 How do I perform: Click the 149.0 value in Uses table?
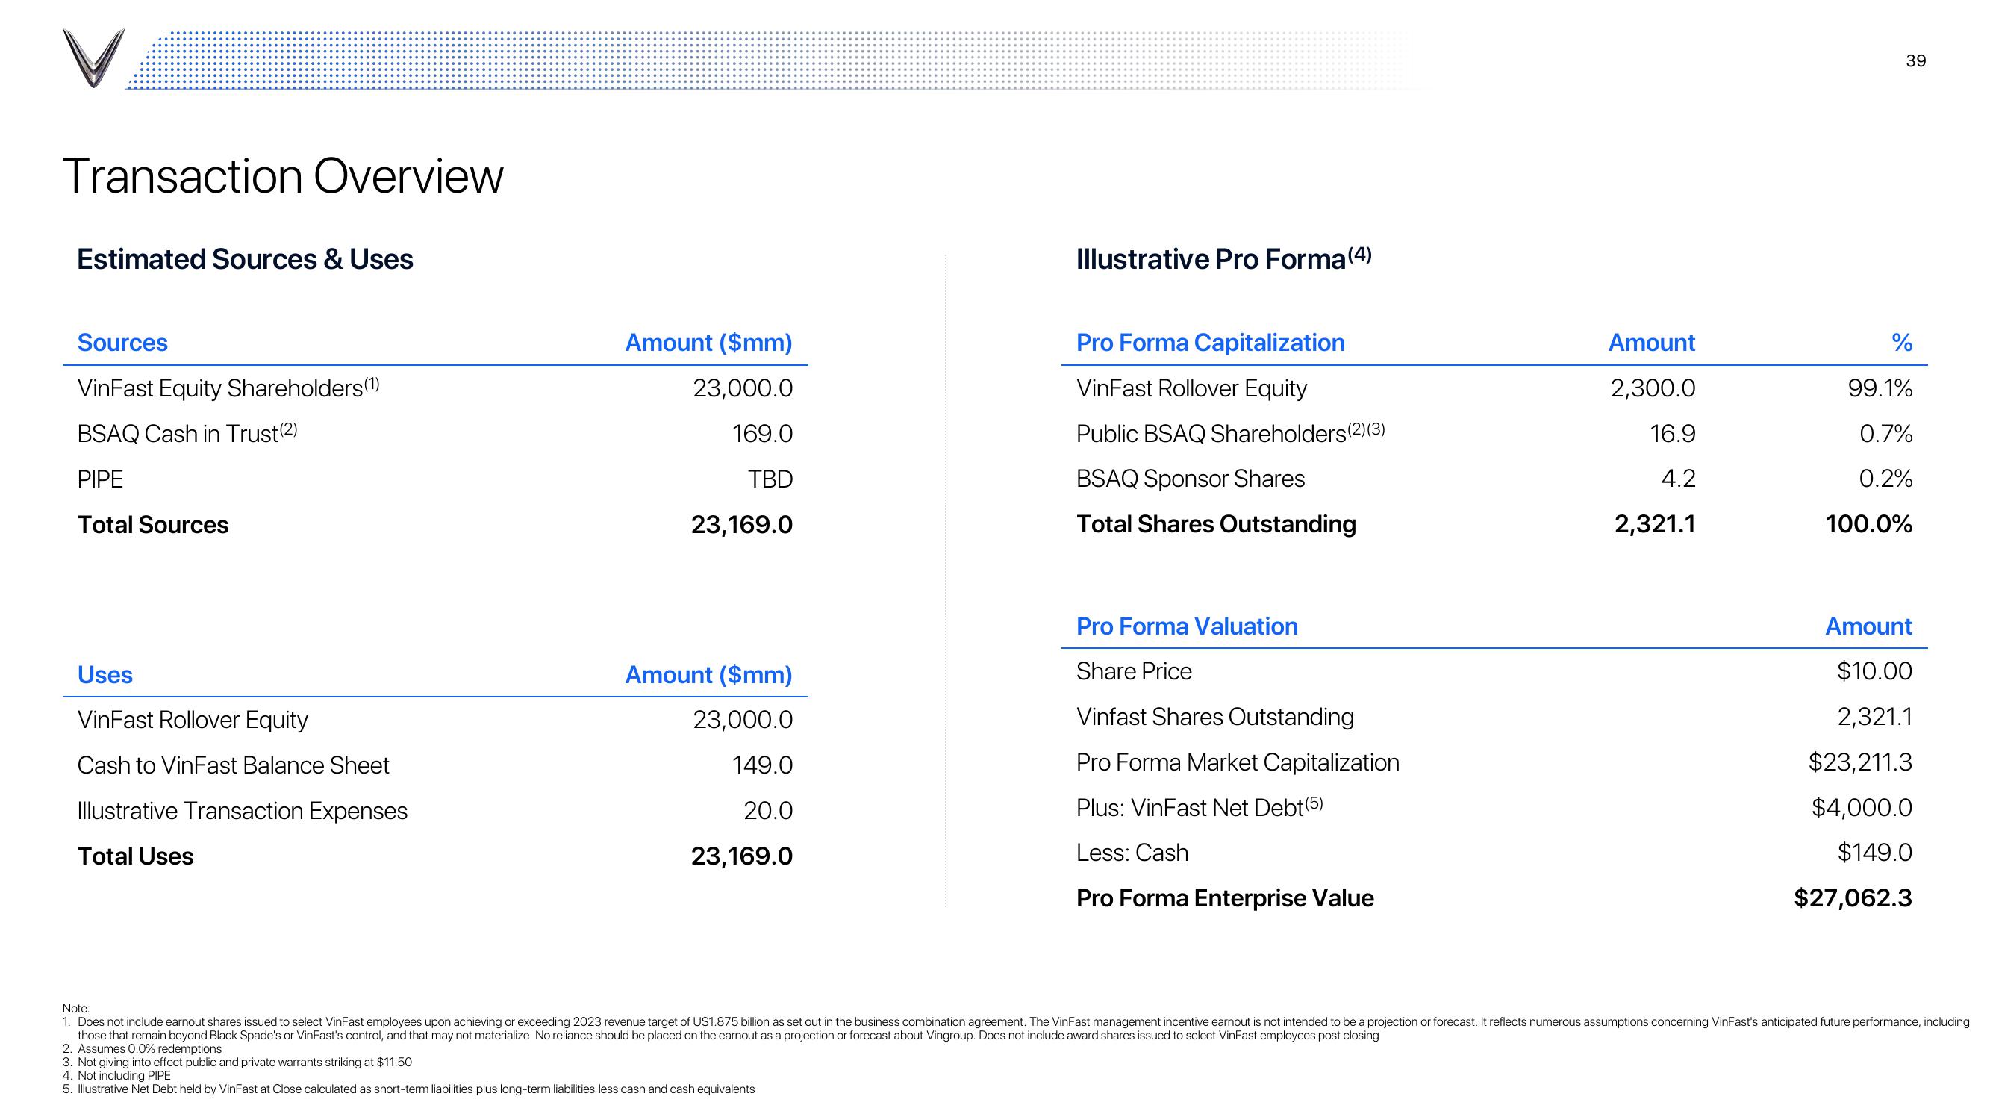coord(761,765)
